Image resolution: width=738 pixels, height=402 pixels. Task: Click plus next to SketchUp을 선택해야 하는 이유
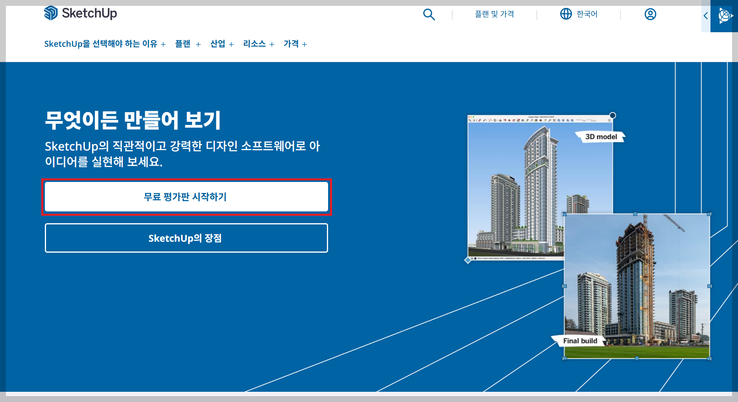click(163, 44)
